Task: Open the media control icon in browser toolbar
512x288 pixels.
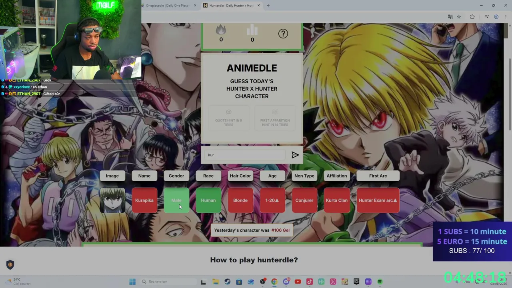Action: tap(486, 17)
